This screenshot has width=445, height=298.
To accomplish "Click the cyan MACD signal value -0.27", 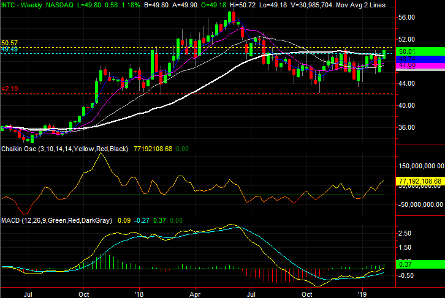I will tap(142, 220).
